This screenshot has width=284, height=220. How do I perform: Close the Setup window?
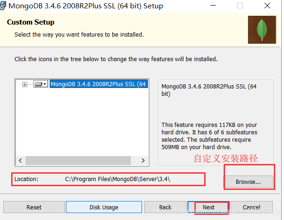pos(267,6)
